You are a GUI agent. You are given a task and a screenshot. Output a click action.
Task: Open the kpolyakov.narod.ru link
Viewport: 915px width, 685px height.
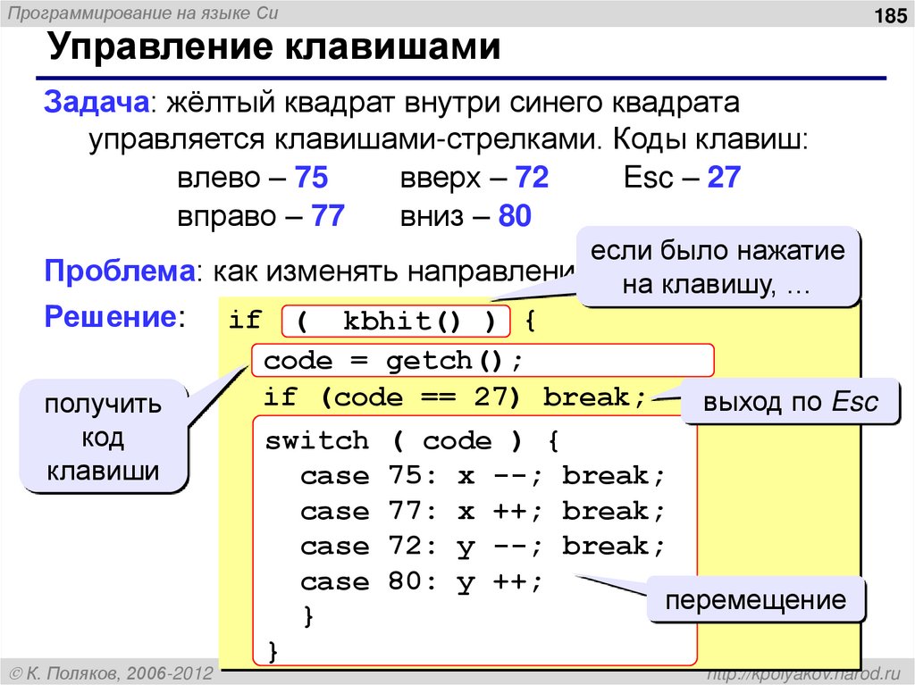[x=804, y=674]
